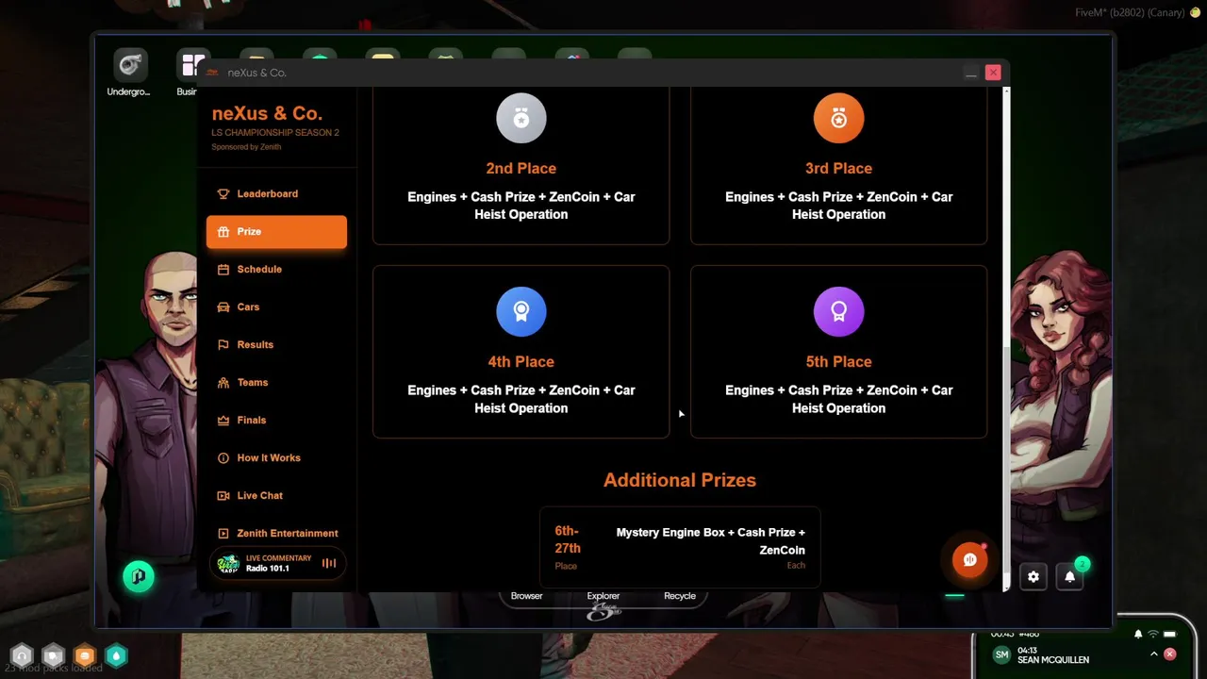The width and height of the screenshot is (1207, 679).
Task: Click the gray hexagon icon beside headphones
Action: pyautogui.click(x=53, y=655)
